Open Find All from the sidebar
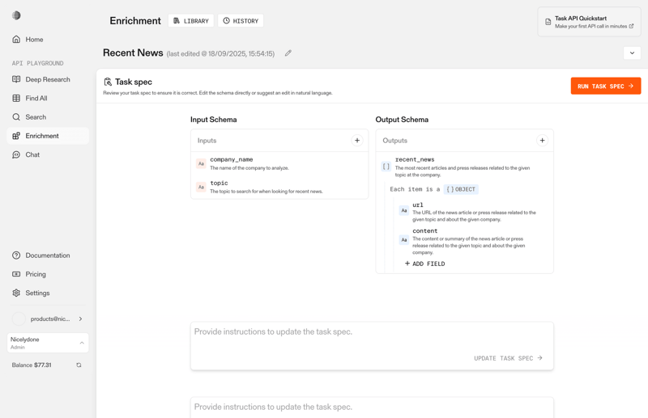 tap(36, 98)
